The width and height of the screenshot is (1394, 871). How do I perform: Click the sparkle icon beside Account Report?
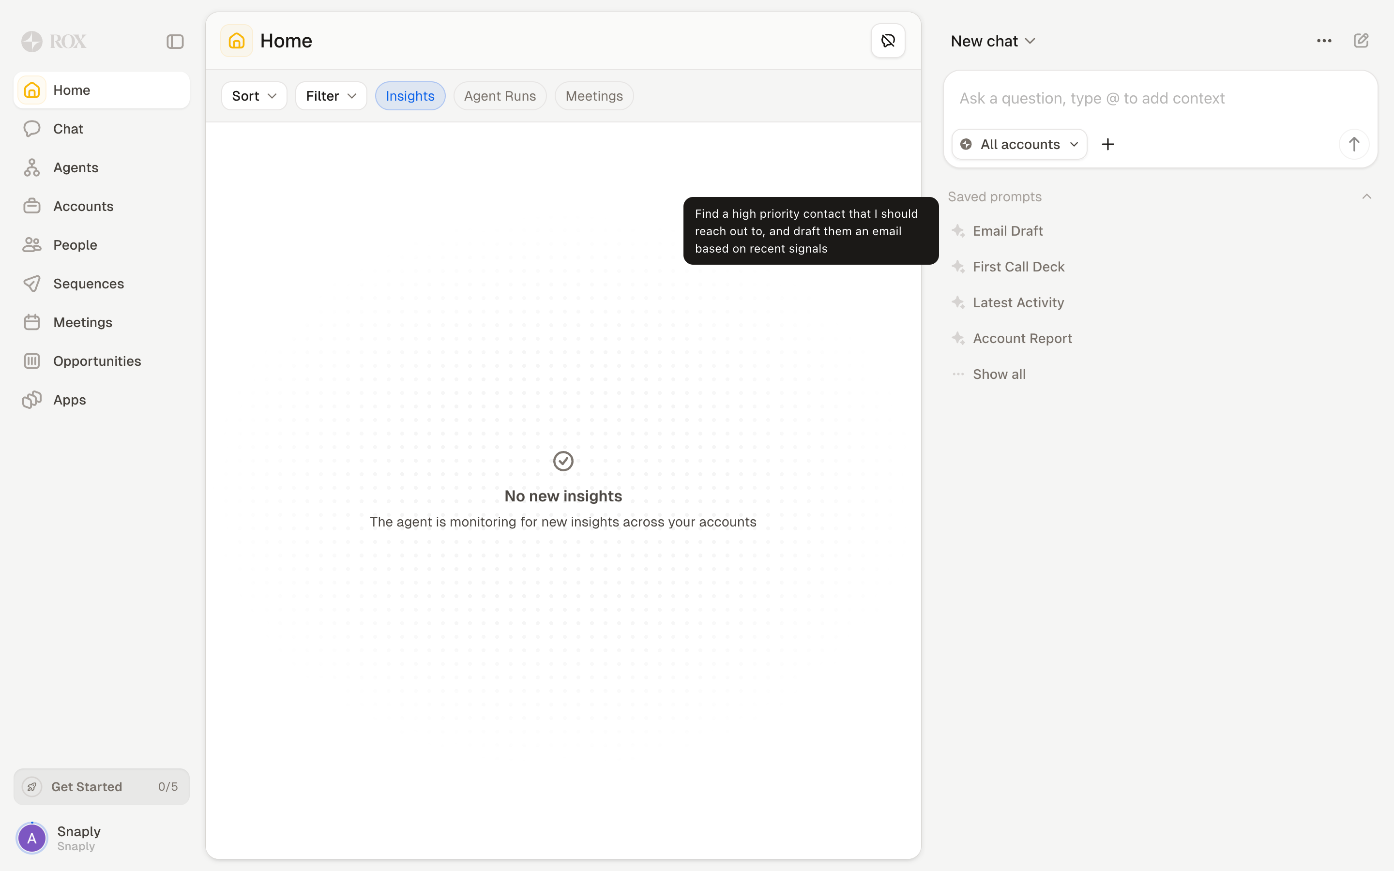coord(958,338)
